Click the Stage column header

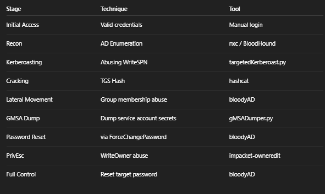point(14,9)
